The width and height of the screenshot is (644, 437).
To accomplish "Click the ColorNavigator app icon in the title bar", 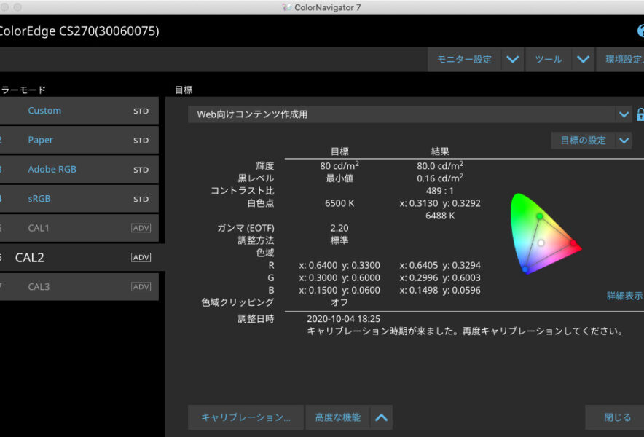I will coord(287,7).
